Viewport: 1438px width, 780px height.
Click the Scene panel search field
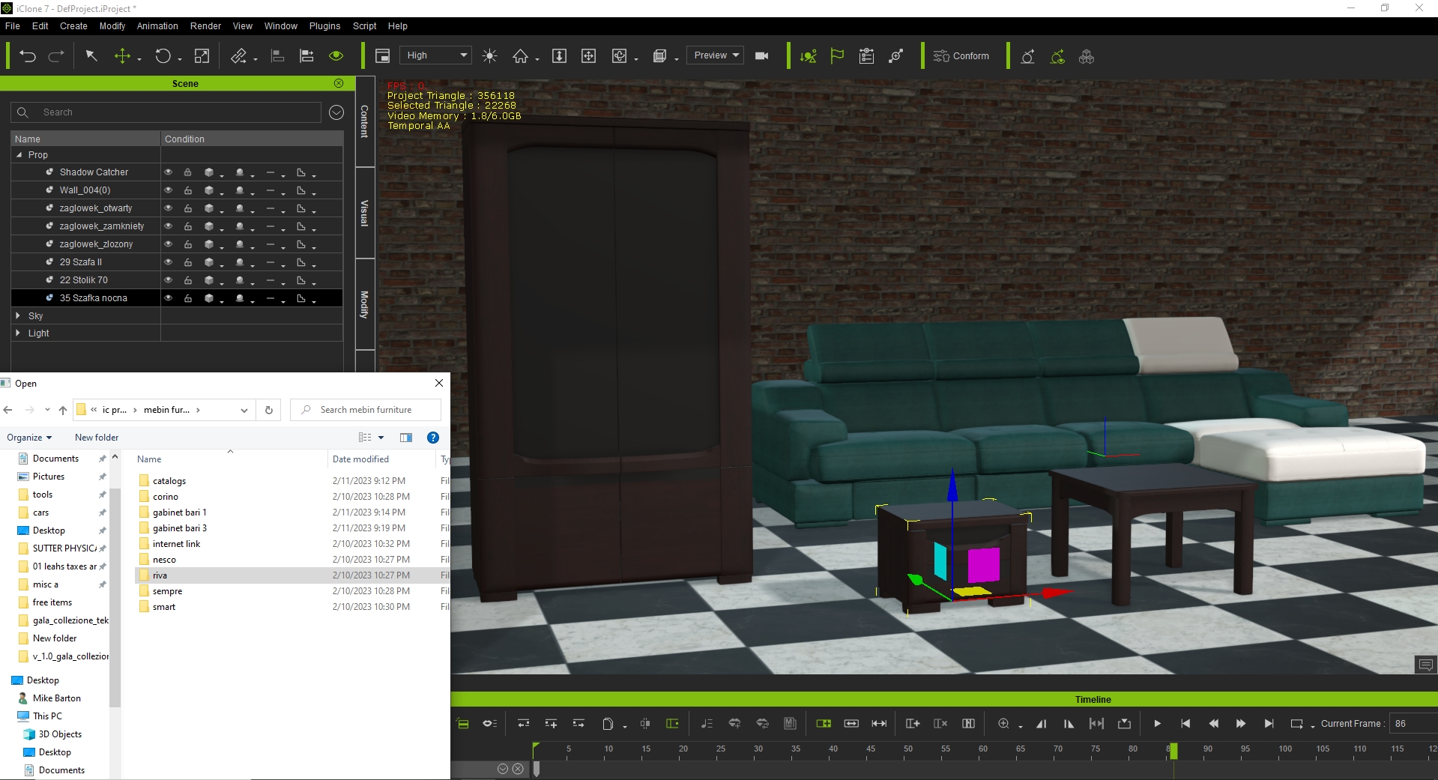tap(166, 112)
